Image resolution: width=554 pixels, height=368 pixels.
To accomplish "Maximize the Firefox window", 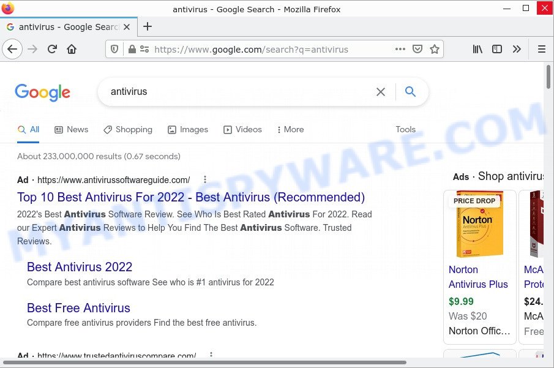I will 526,8.
